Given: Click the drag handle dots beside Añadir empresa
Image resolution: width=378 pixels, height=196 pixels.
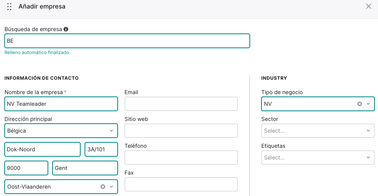Looking at the screenshot, I should click(x=9, y=7).
